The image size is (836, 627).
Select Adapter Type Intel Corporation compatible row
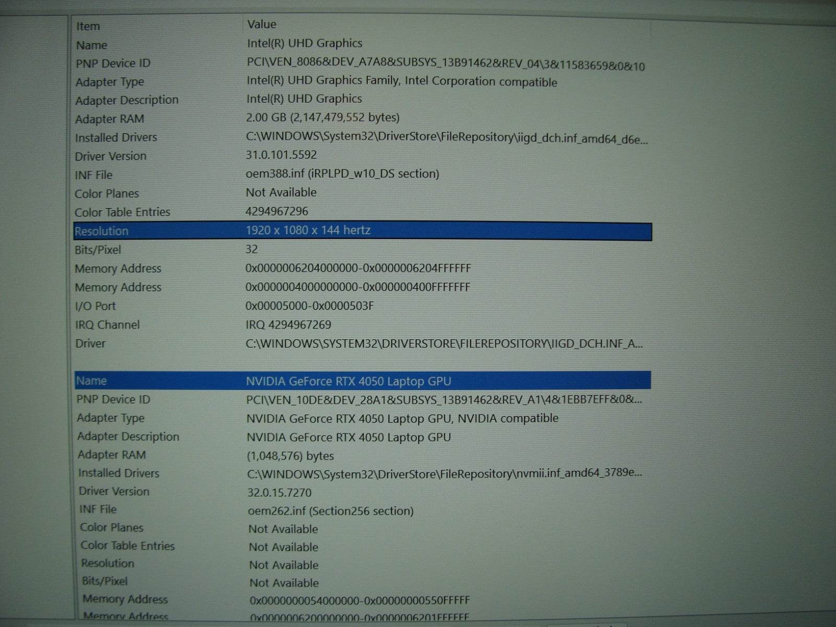[x=401, y=82]
